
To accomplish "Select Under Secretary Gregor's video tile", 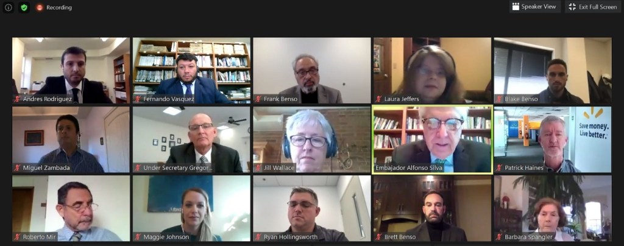I will pos(191,139).
